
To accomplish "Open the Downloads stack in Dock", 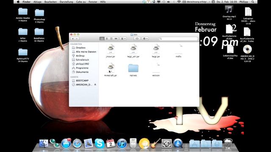I will coord(217,144).
